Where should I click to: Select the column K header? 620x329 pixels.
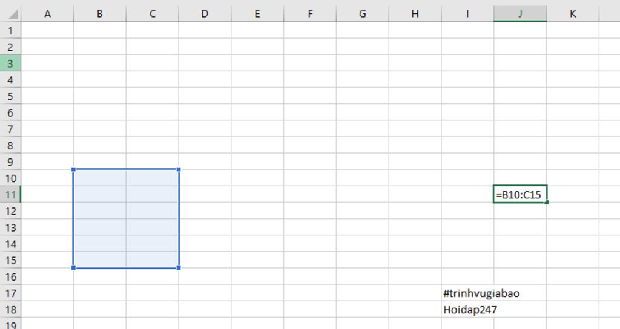point(573,13)
